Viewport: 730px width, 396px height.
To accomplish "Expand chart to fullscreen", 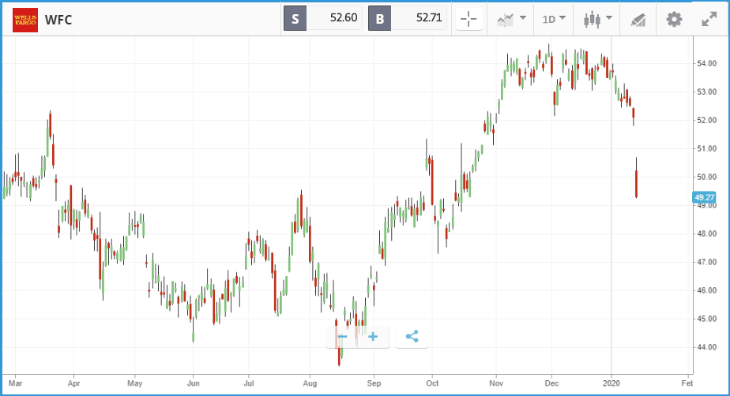I will coord(709,19).
